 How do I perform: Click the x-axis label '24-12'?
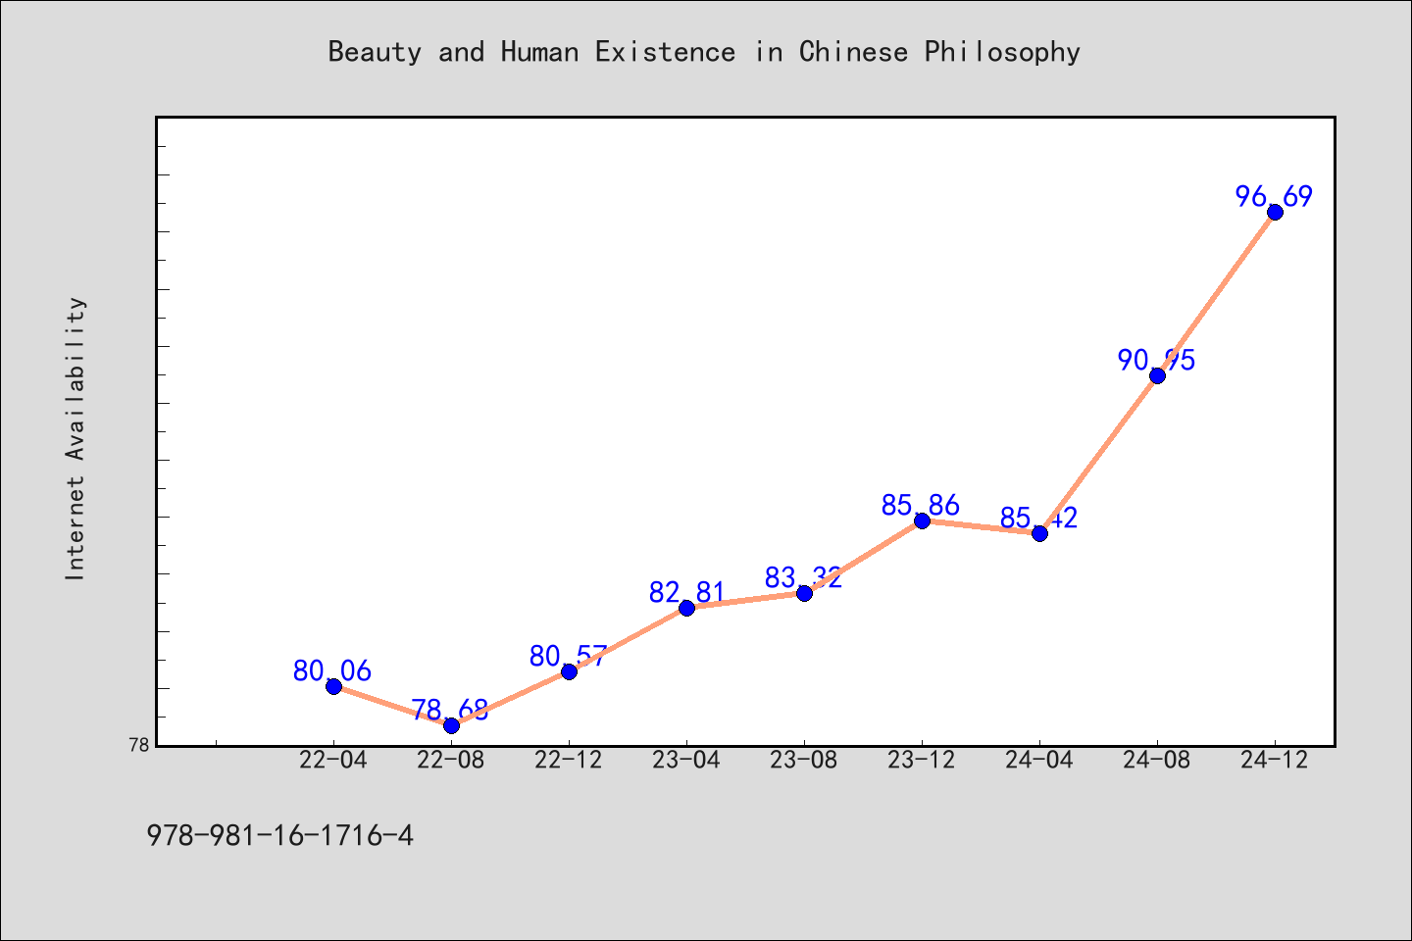click(x=1275, y=761)
